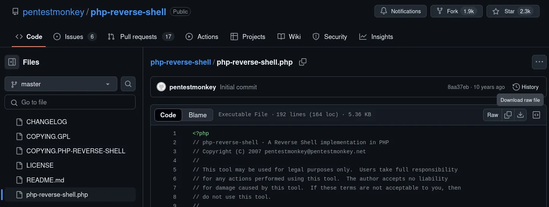Open COPYING.PHP-REVERSE-SHELL in file tree
Viewport: 549px width, 207px height.
76,151
